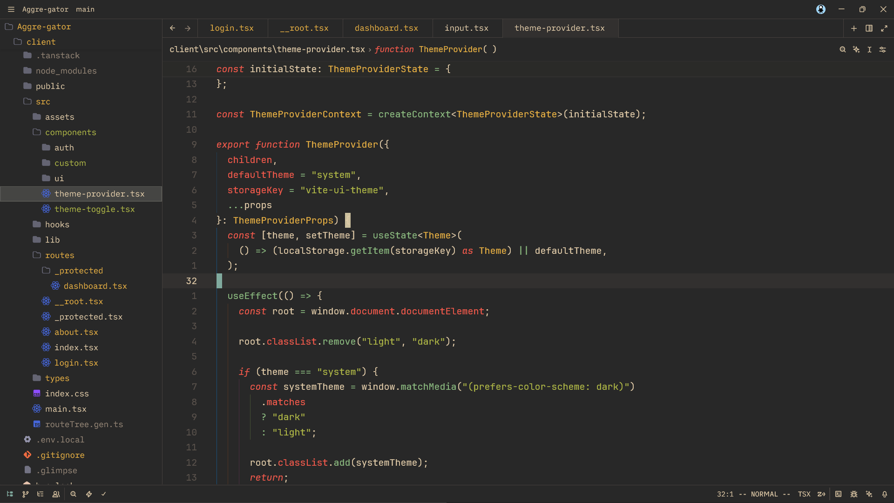The image size is (894, 503).
Task: Collapse the _protected folder
Action: [81, 271]
